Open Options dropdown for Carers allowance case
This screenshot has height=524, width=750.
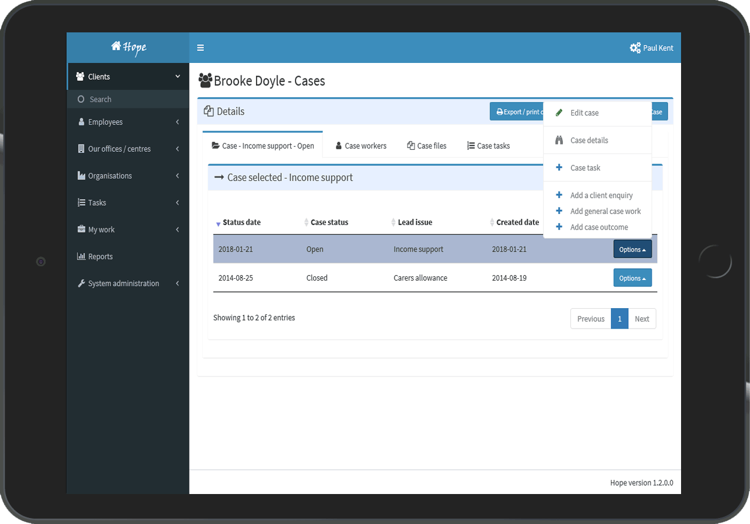click(x=632, y=278)
